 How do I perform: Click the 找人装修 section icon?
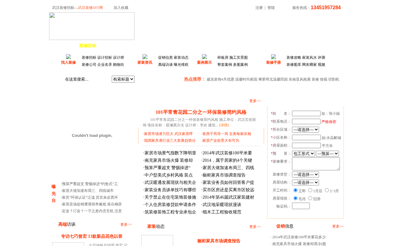click(68, 57)
